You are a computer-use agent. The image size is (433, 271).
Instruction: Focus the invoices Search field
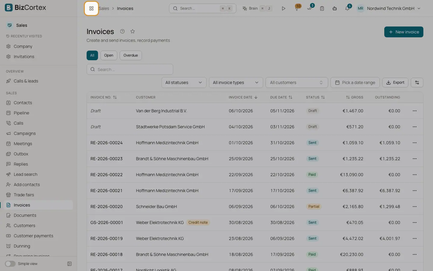coord(130,69)
